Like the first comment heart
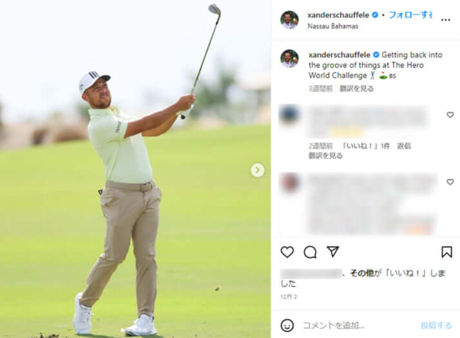Viewport: 460px width, 338px height. pos(450,115)
